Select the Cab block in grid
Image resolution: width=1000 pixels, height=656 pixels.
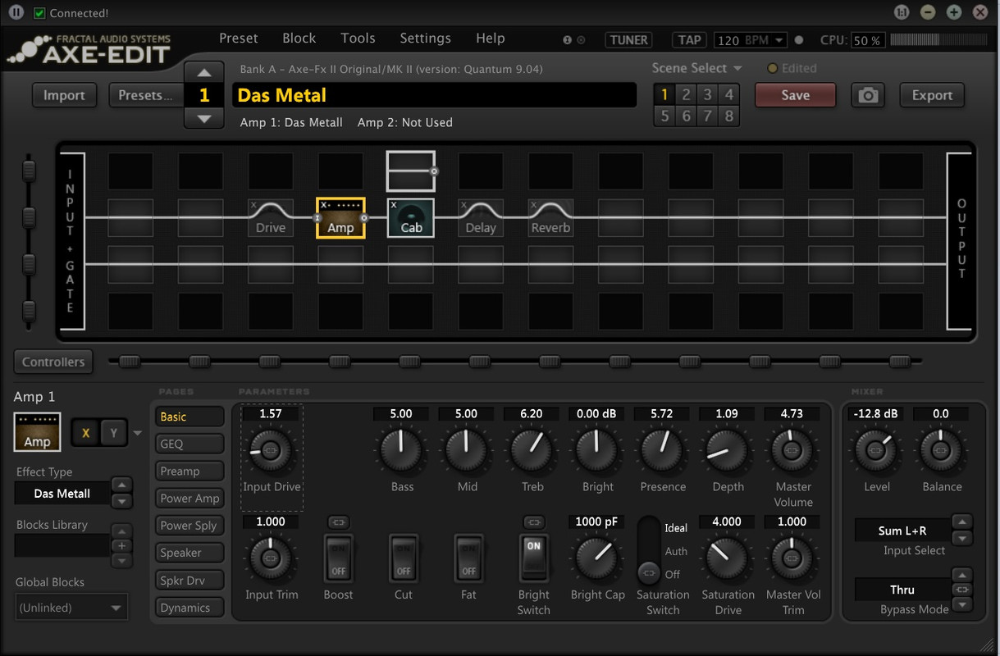tap(411, 218)
